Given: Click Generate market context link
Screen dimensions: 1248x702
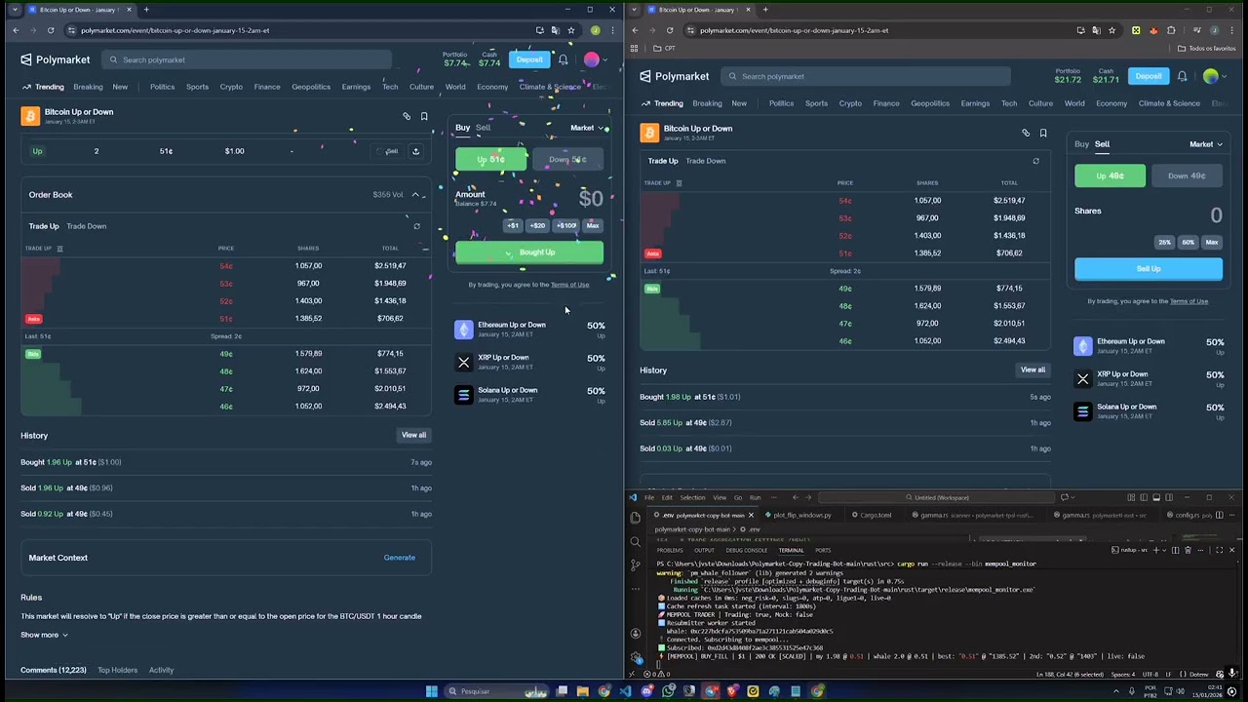Looking at the screenshot, I should [399, 558].
